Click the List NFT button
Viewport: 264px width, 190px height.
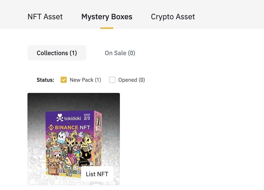[x=97, y=174]
